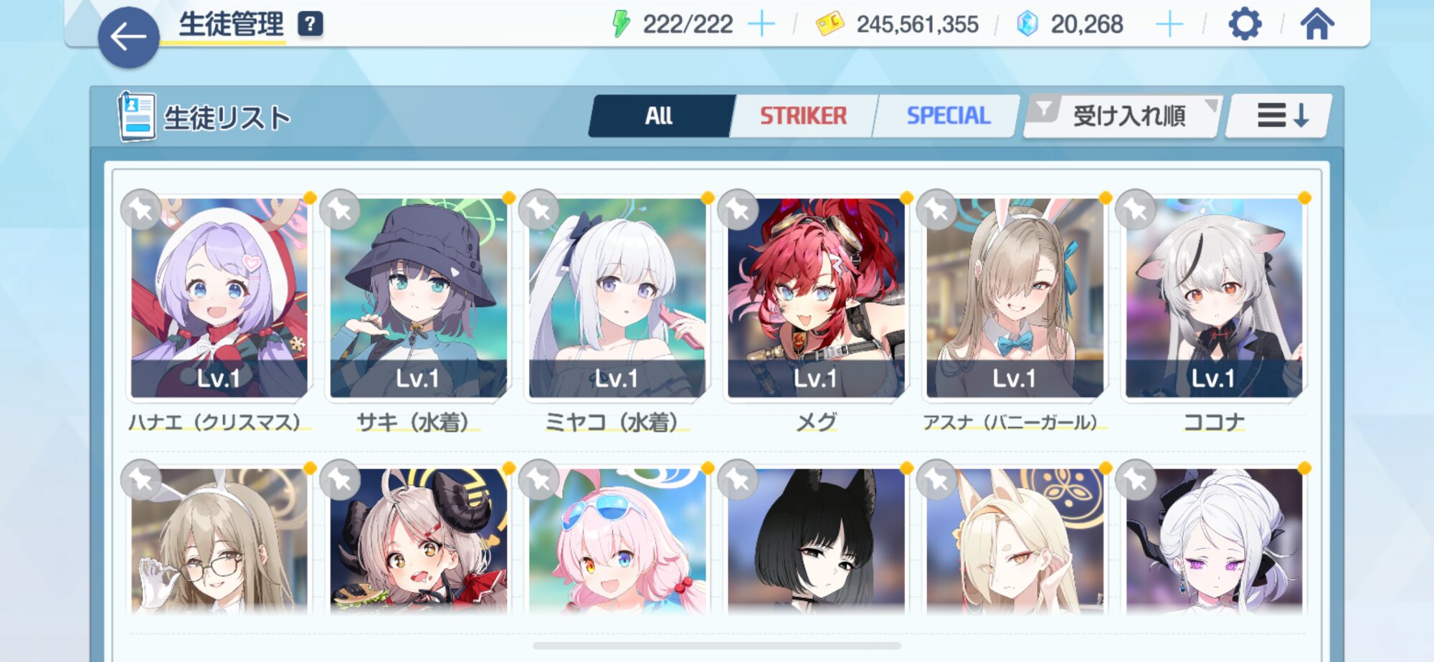This screenshot has width=1434, height=662.
Task: Switch to the STRIKER tab
Action: pyautogui.click(x=803, y=115)
